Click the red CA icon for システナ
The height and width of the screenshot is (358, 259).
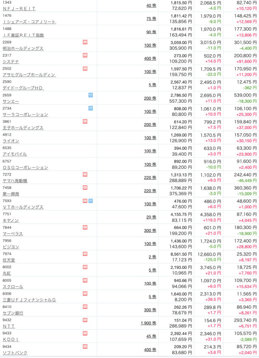(x=85, y=55)
